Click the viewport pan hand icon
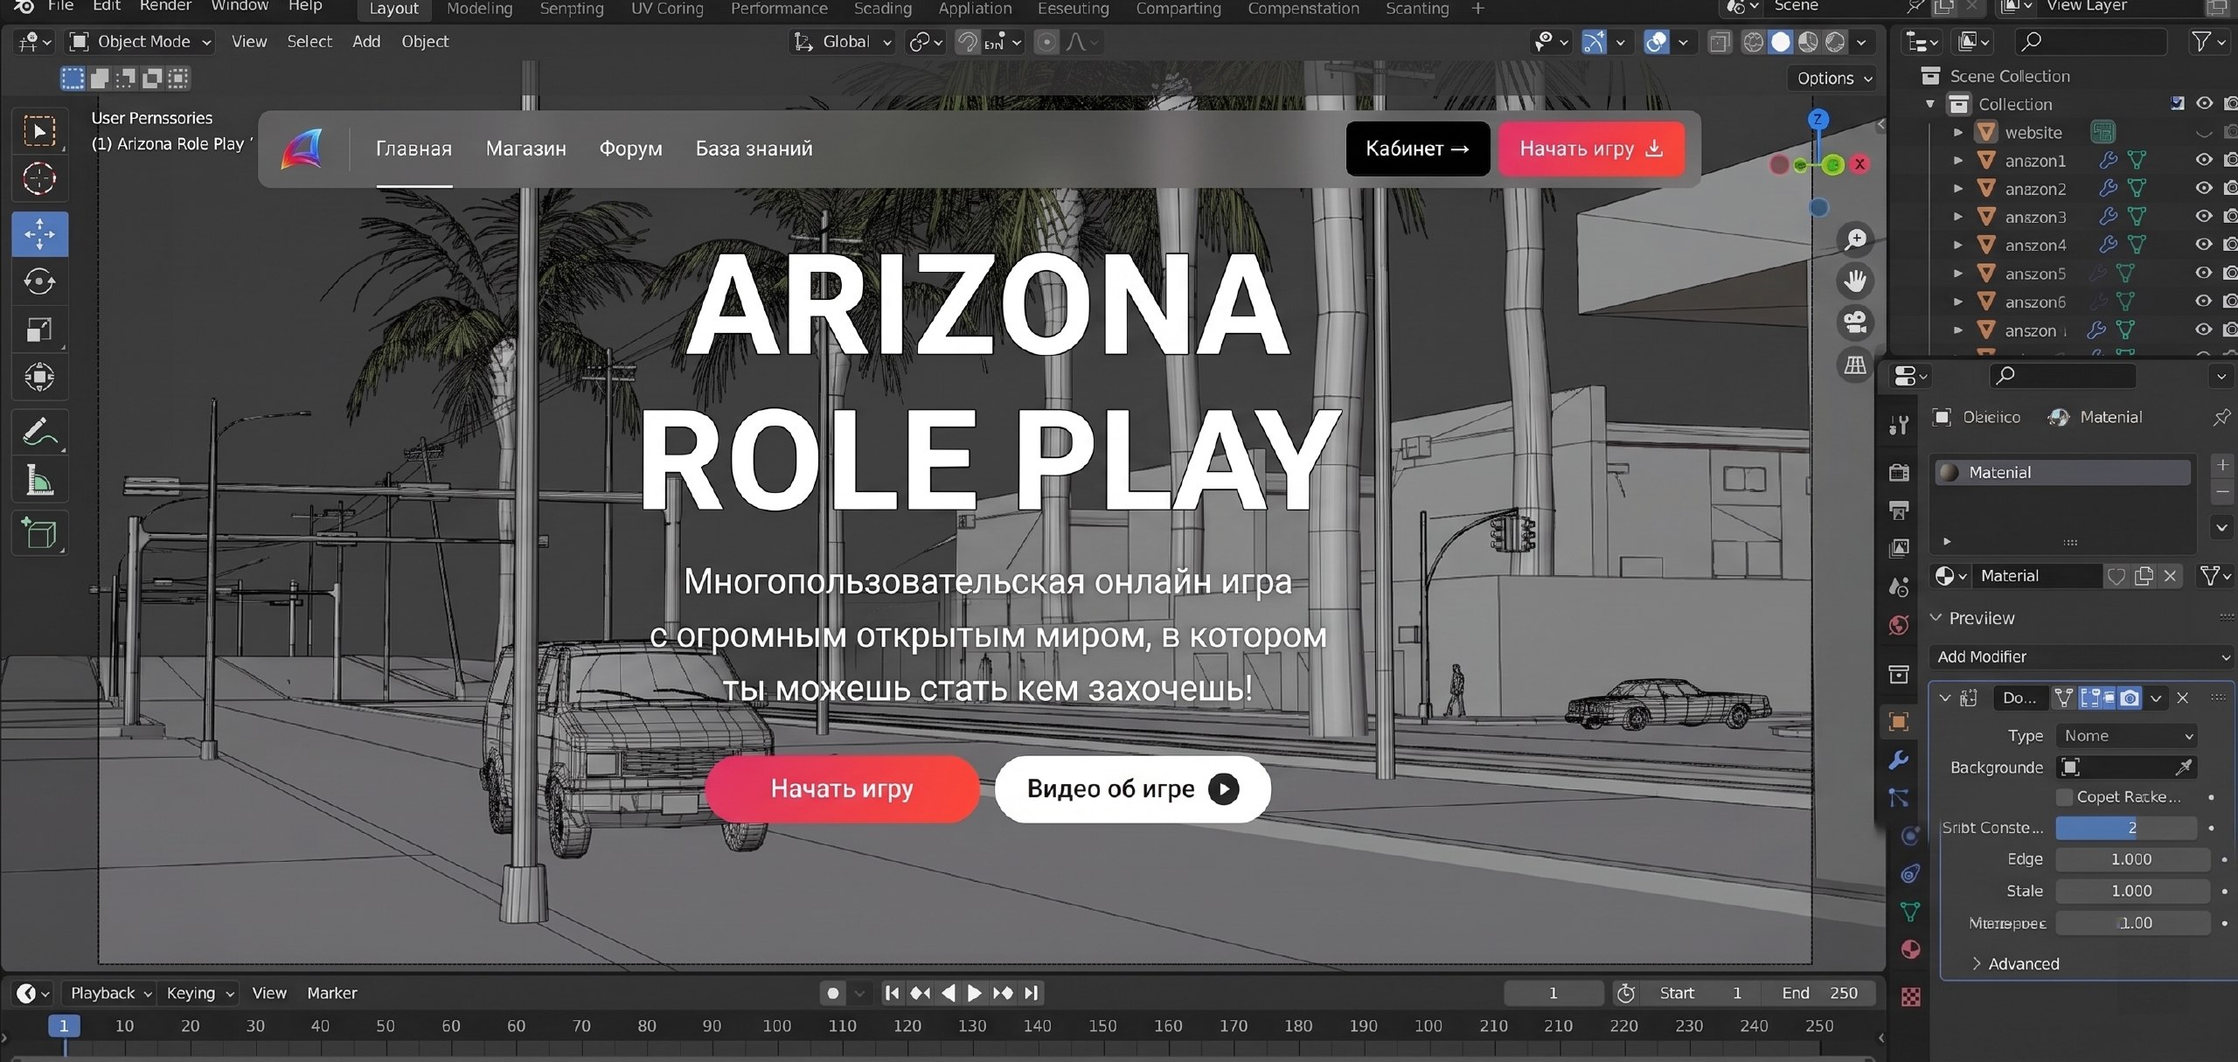2238x1062 pixels. 1855,281
